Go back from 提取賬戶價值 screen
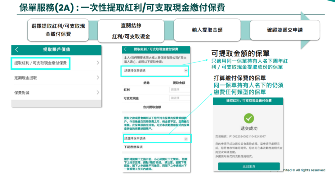 coord(17,50)
